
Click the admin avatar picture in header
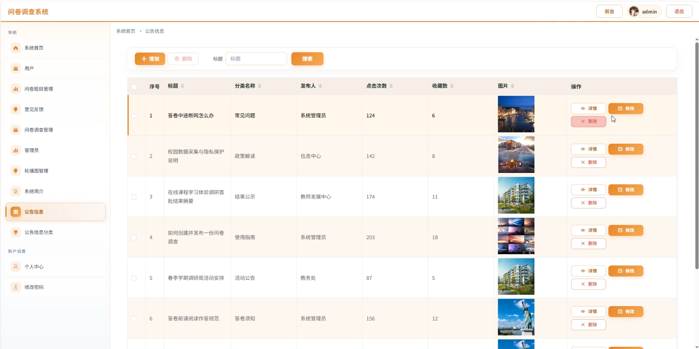634,11
